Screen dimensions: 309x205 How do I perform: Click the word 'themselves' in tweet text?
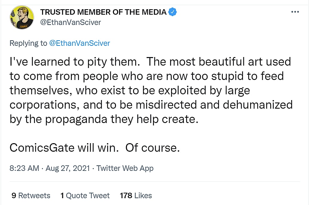[x=41, y=90]
